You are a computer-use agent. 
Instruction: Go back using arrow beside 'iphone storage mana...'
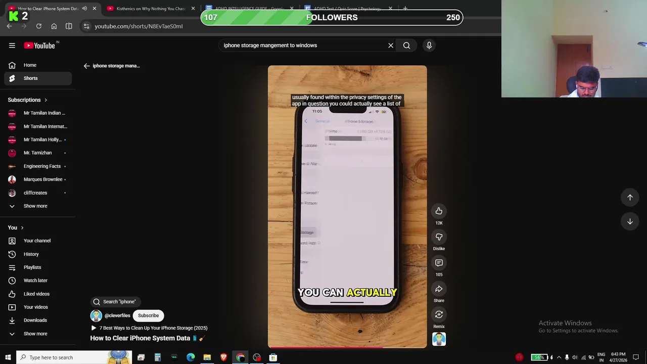coord(86,66)
